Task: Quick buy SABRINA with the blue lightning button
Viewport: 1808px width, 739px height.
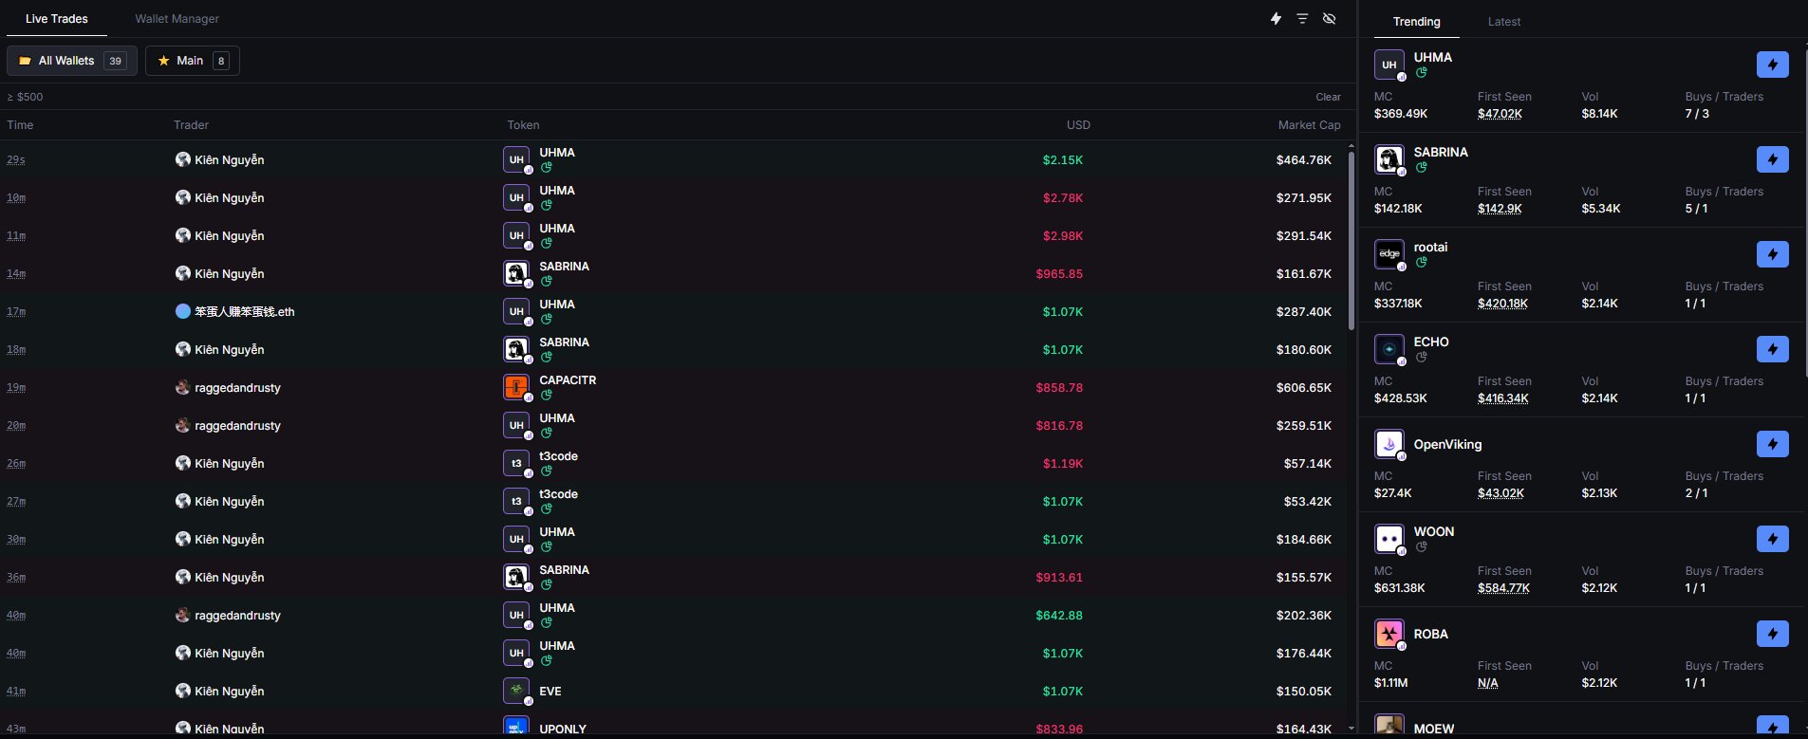Action: [x=1773, y=159]
